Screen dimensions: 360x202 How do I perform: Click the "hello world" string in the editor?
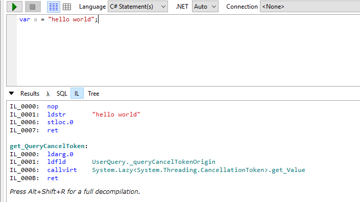tap(71, 19)
